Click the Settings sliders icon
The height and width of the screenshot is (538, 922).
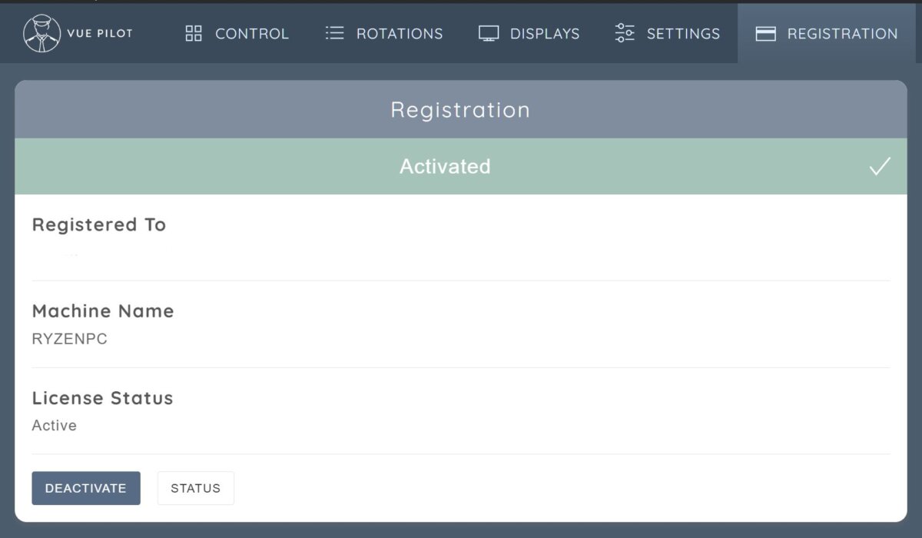point(624,33)
